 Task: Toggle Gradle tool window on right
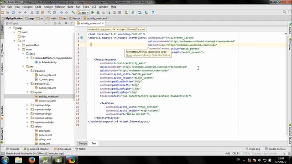pyautogui.click(x=290, y=29)
